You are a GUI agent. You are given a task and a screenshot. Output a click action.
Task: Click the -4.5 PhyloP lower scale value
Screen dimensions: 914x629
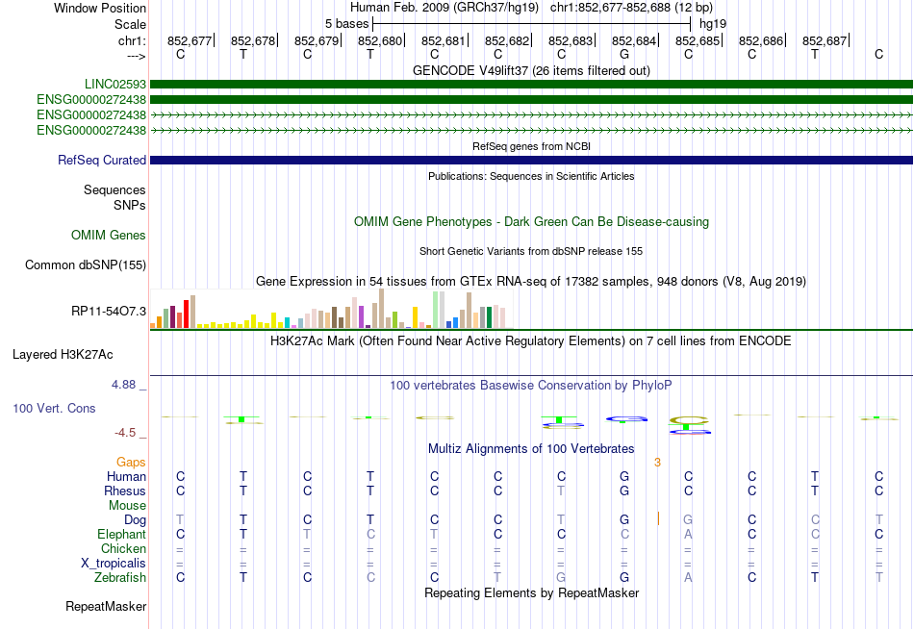click(125, 433)
